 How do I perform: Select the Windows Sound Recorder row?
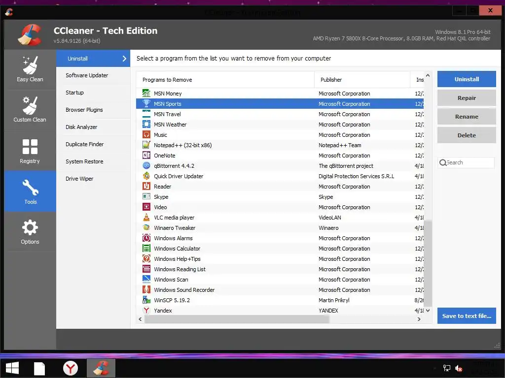coord(280,289)
